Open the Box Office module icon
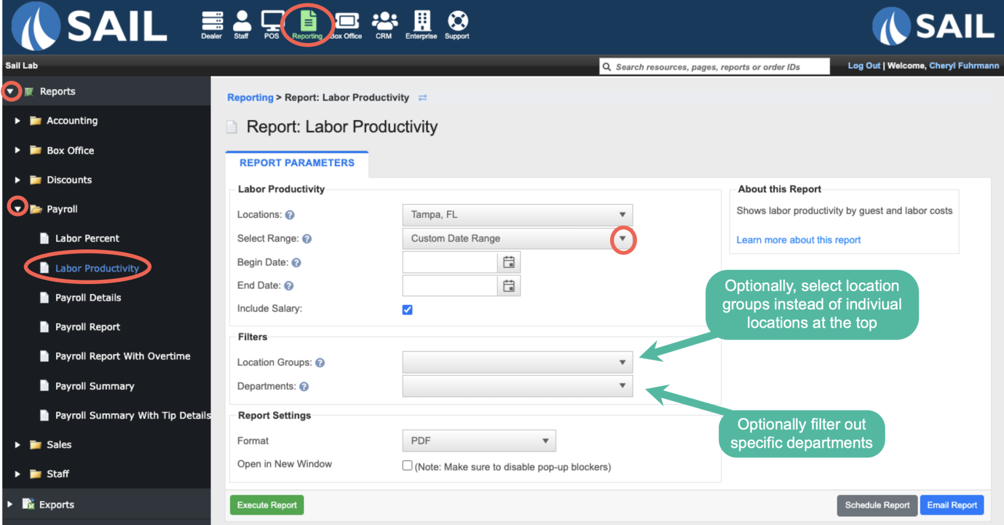Image resolution: width=1004 pixels, height=525 pixels. [x=347, y=25]
